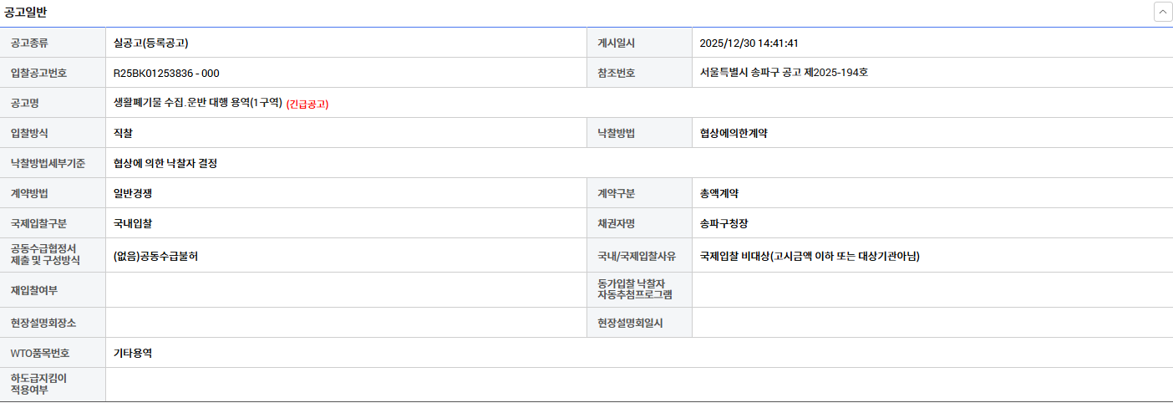The height and width of the screenshot is (403, 1173).
Task: Click the 협상에의한계약 award method value
Action: 734,133
